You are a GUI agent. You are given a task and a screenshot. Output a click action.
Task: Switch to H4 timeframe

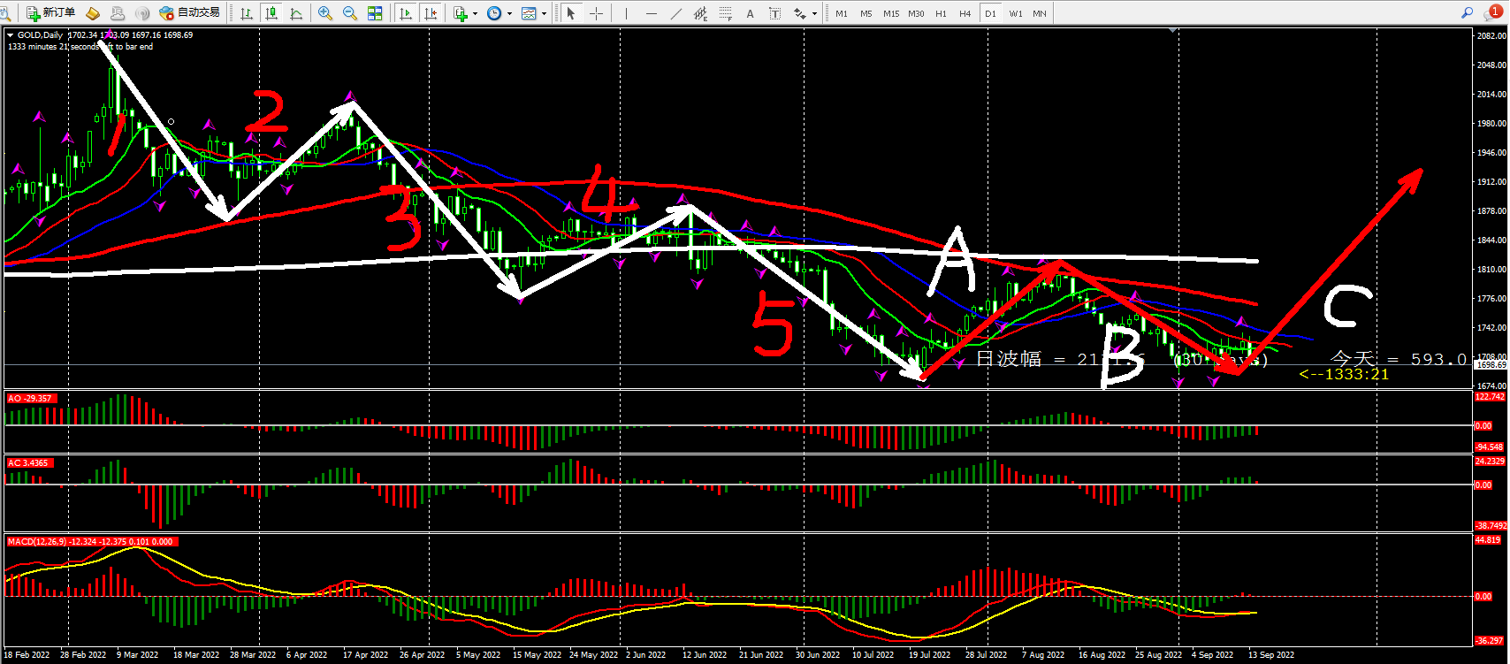[x=965, y=13]
